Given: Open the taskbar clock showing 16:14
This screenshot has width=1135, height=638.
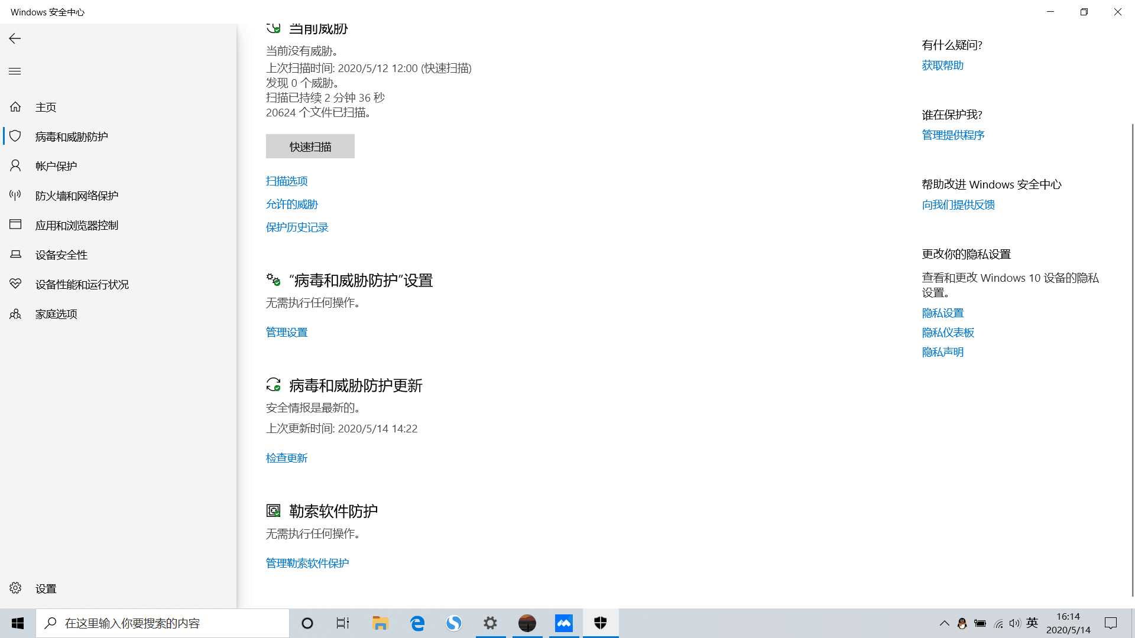Looking at the screenshot, I should [1068, 623].
